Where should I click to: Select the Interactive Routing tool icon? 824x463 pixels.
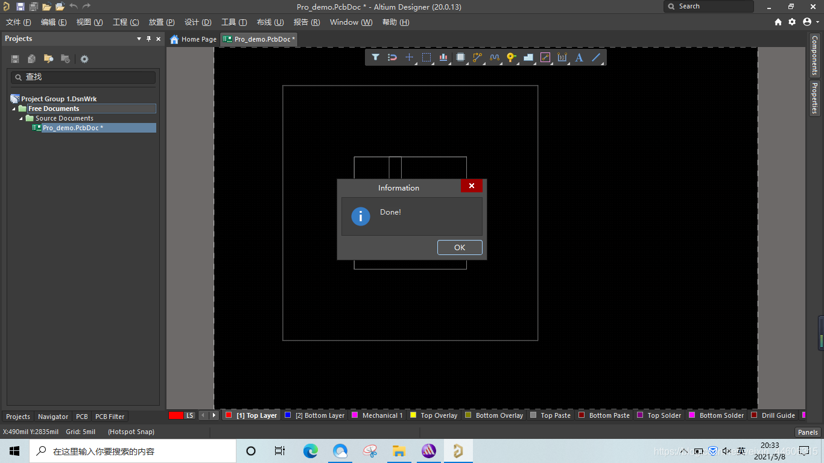[x=477, y=57]
